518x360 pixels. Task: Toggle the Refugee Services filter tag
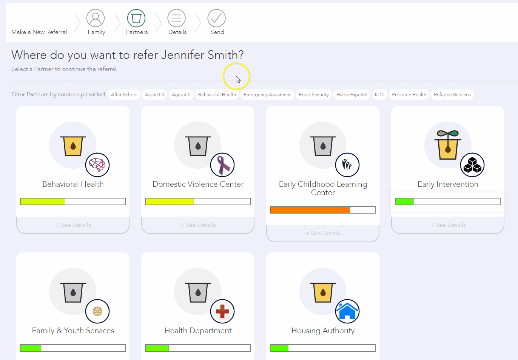point(452,95)
